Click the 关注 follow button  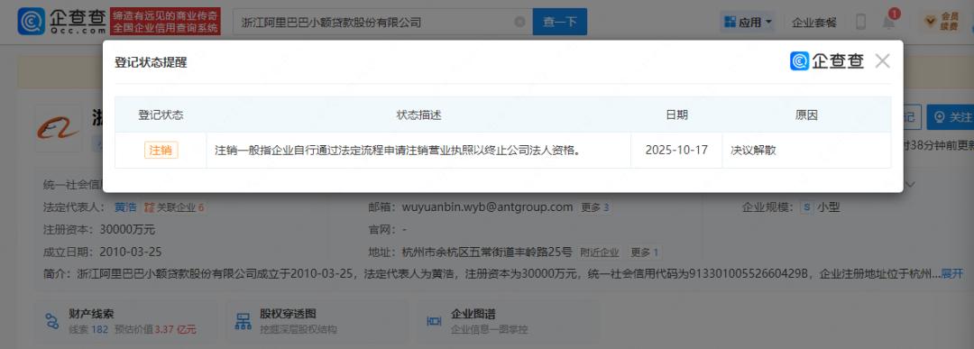951,116
